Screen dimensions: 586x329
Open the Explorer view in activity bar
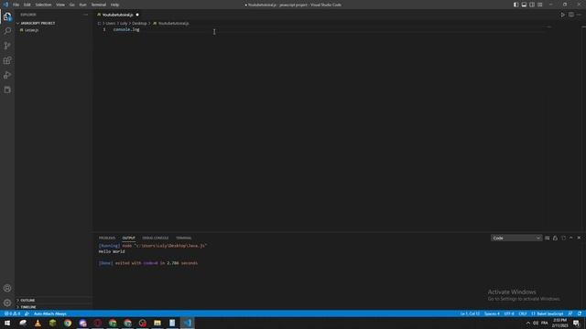click(x=7, y=16)
